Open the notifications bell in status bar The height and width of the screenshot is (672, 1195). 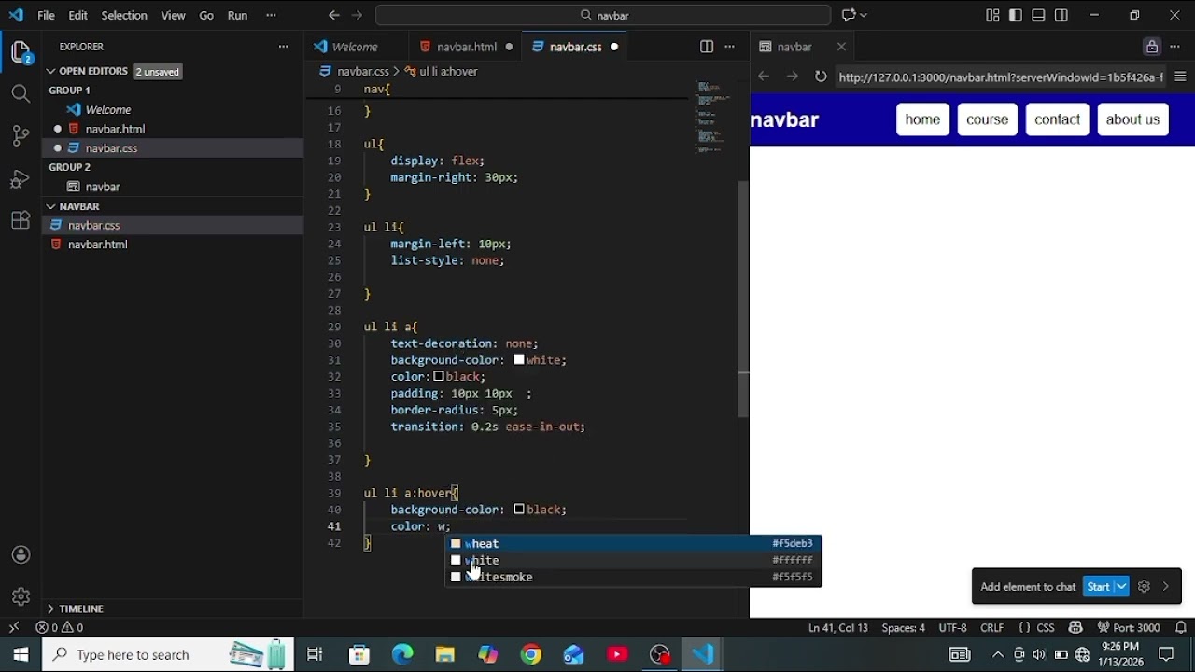tap(1181, 628)
